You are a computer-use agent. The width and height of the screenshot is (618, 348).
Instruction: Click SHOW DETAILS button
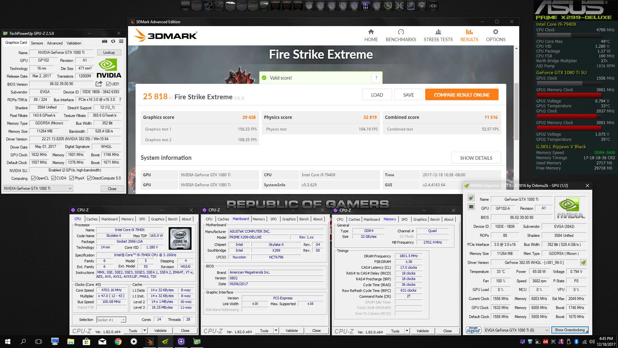click(476, 158)
